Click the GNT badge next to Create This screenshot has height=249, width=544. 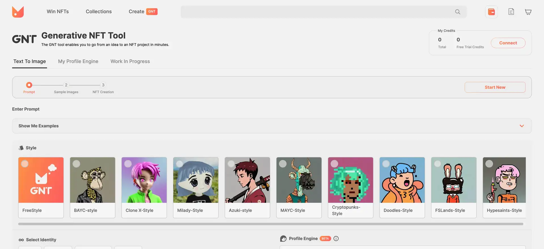coord(152,12)
